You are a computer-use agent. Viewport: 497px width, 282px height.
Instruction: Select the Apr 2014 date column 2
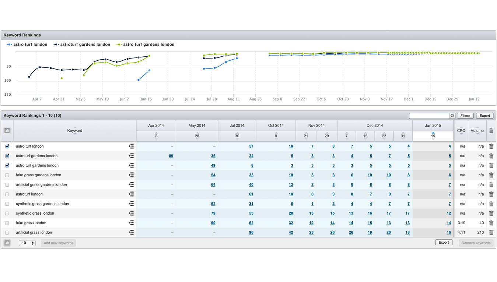[156, 136]
